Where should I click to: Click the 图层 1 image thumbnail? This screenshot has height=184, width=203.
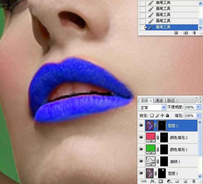tap(150, 173)
